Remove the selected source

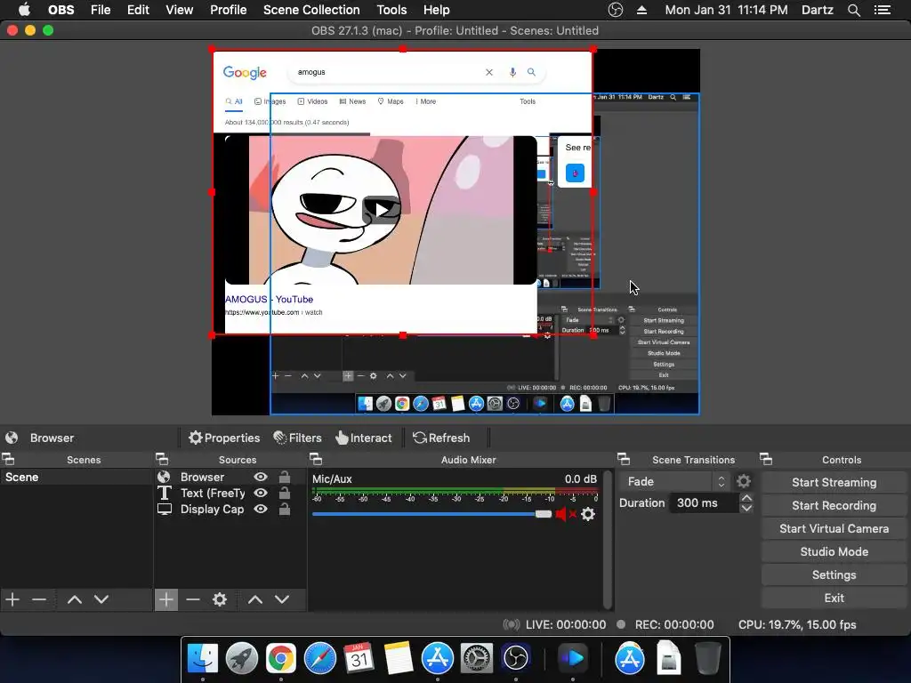(x=193, y=599)
